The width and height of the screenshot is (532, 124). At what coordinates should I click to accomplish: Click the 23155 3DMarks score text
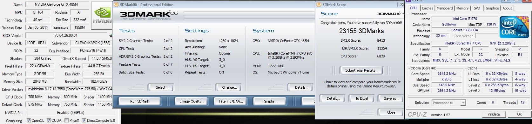tap(361, 31)
